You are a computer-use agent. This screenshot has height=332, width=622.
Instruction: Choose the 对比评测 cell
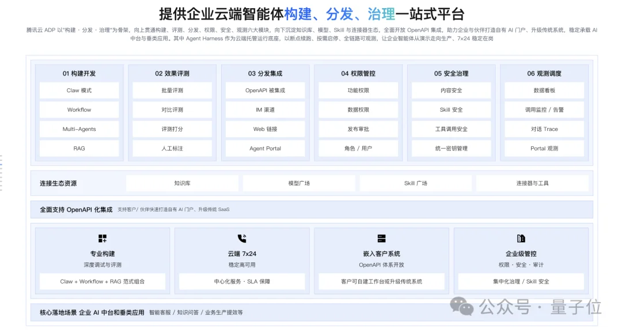pyautogui.click(x=172, y=110)
